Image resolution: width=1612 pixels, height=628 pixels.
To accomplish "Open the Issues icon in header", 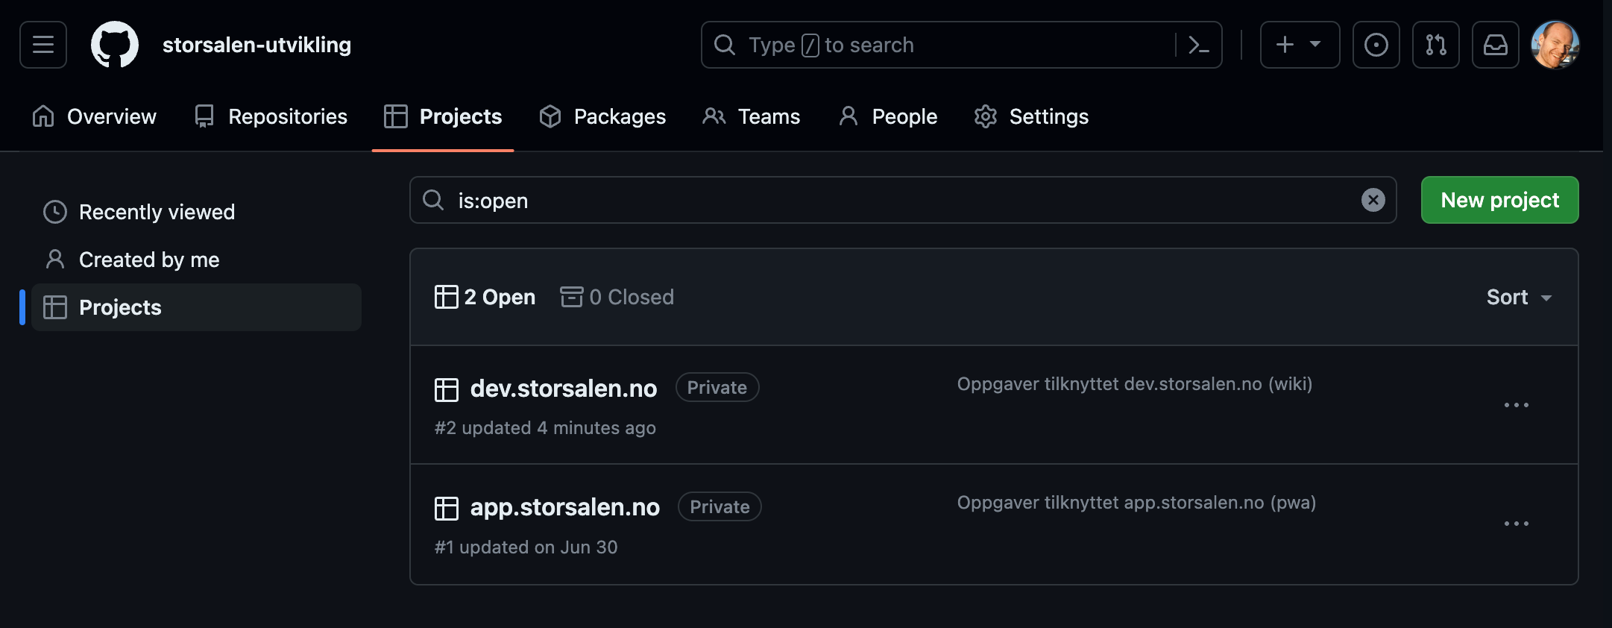I will coord(1376,45).
